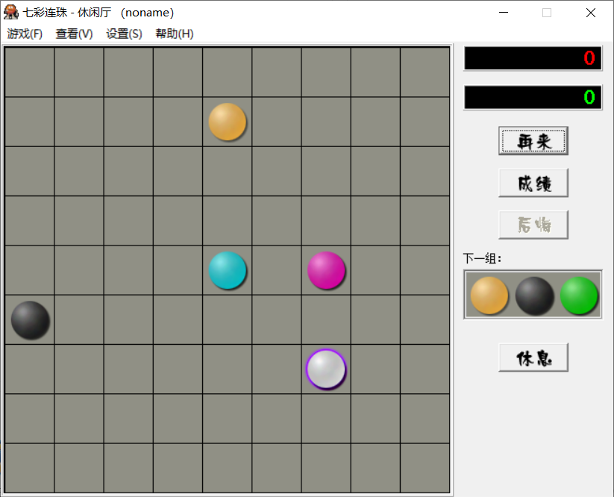Image resolution: width=614 pixels, height=497 pixels.
Task: Minimize the game window
Action: tap(504, 13)
